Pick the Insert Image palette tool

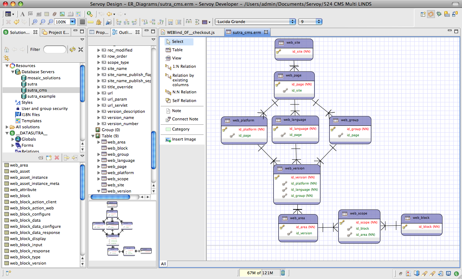pyautogui.click(x=184, y=139)
